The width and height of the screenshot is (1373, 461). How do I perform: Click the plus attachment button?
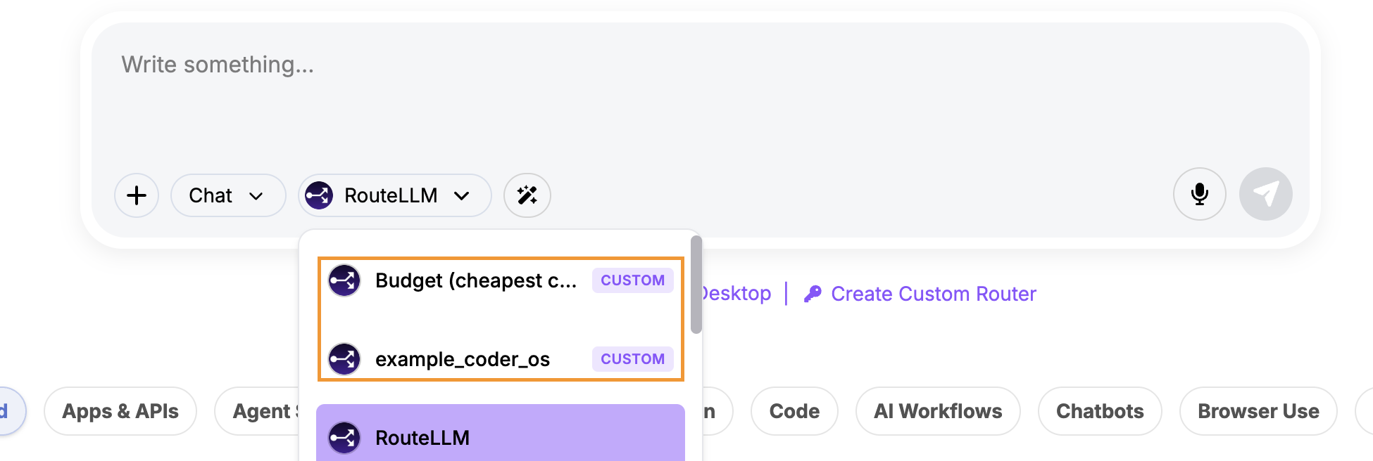point(137,195)
